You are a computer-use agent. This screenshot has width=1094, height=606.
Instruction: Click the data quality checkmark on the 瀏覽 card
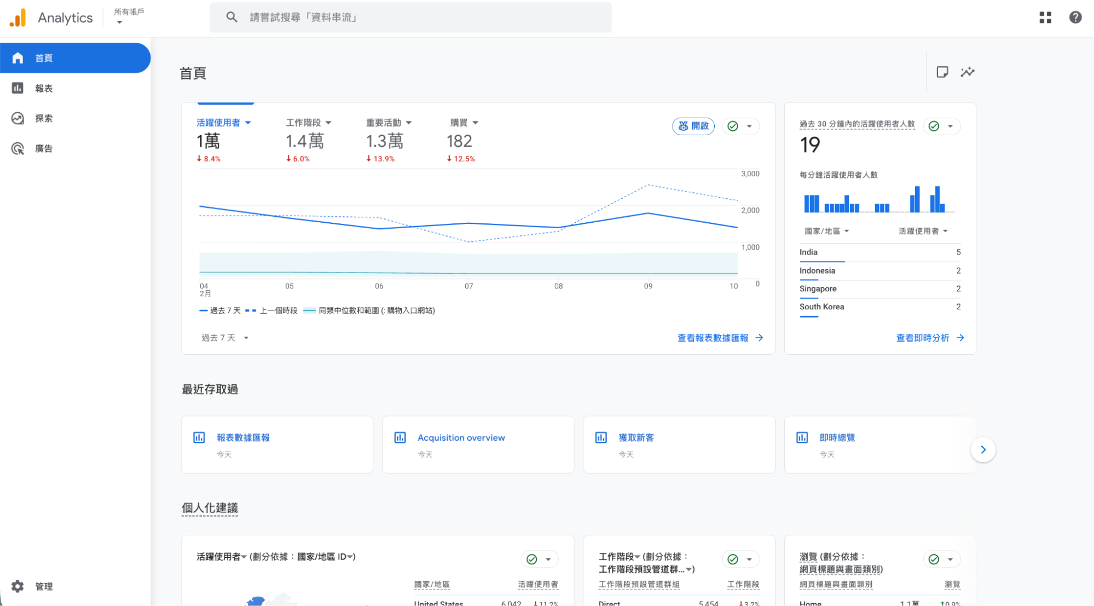pos(934,559)
